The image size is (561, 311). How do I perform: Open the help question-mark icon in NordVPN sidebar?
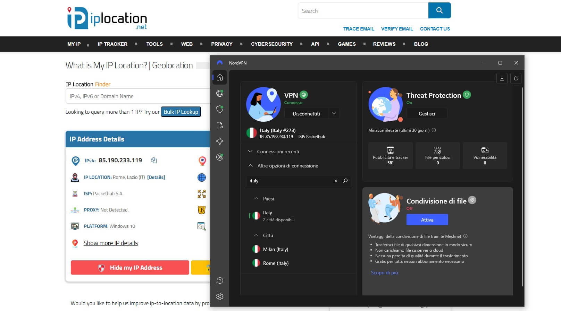220,280
